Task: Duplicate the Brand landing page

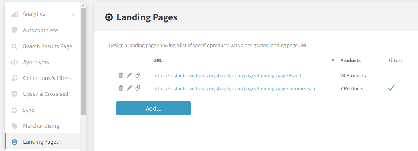Action: (x=138, y=75)
